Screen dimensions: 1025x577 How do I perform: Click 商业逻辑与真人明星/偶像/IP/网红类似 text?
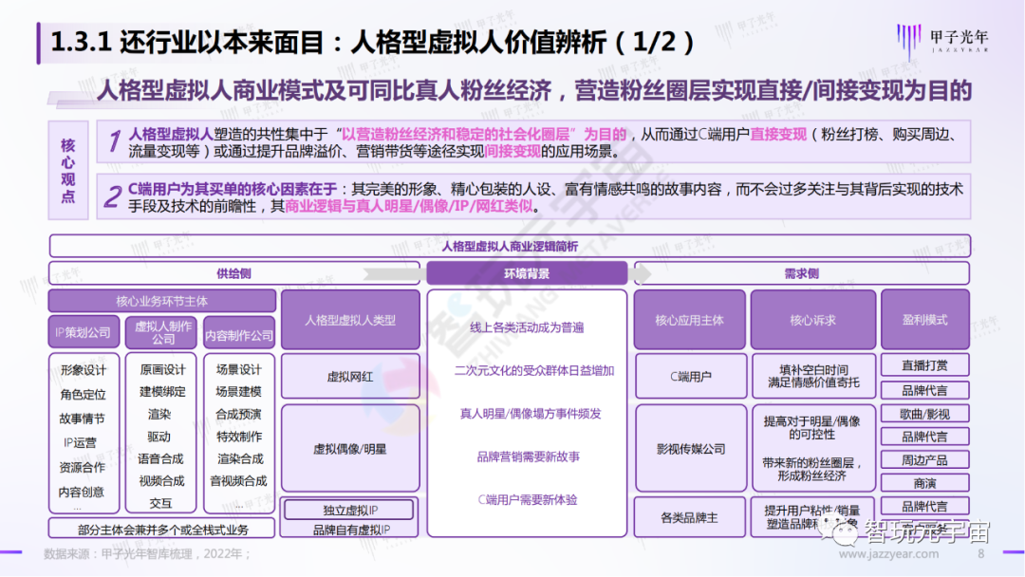(x=409, y=207)
